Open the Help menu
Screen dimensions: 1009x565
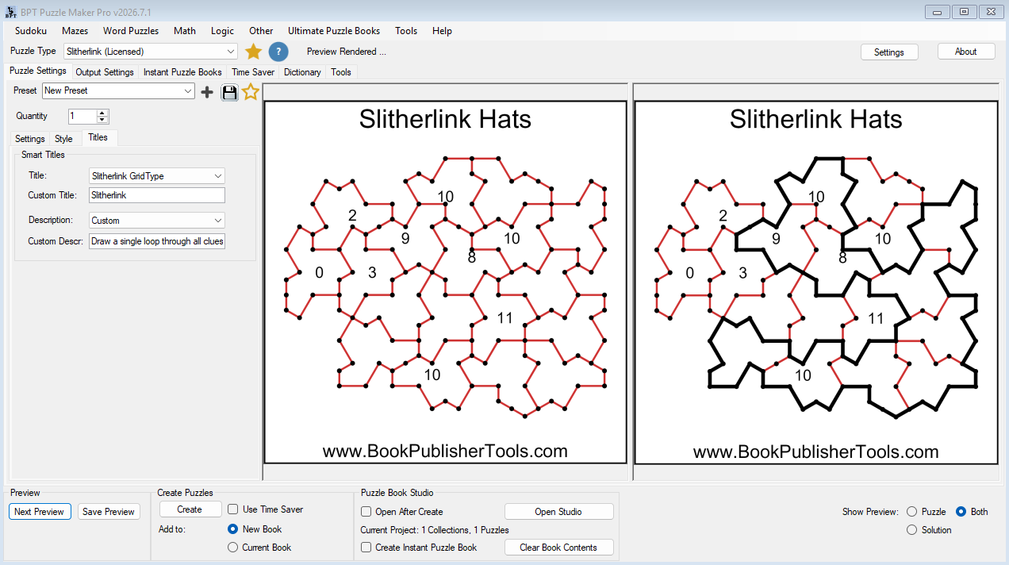coord(443,31)
